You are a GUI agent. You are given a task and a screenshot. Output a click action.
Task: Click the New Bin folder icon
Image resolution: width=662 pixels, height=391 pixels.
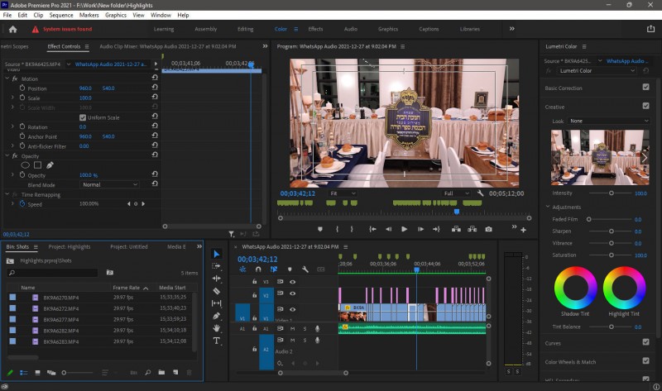click(x=162, y=373)
